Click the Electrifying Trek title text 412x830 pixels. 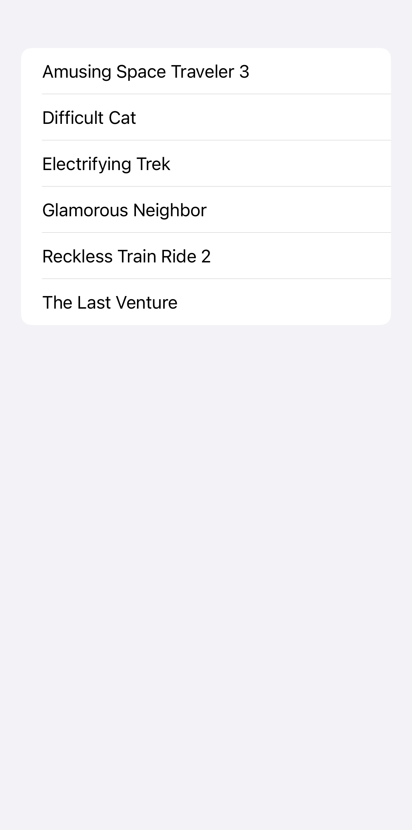click(106, 164)
